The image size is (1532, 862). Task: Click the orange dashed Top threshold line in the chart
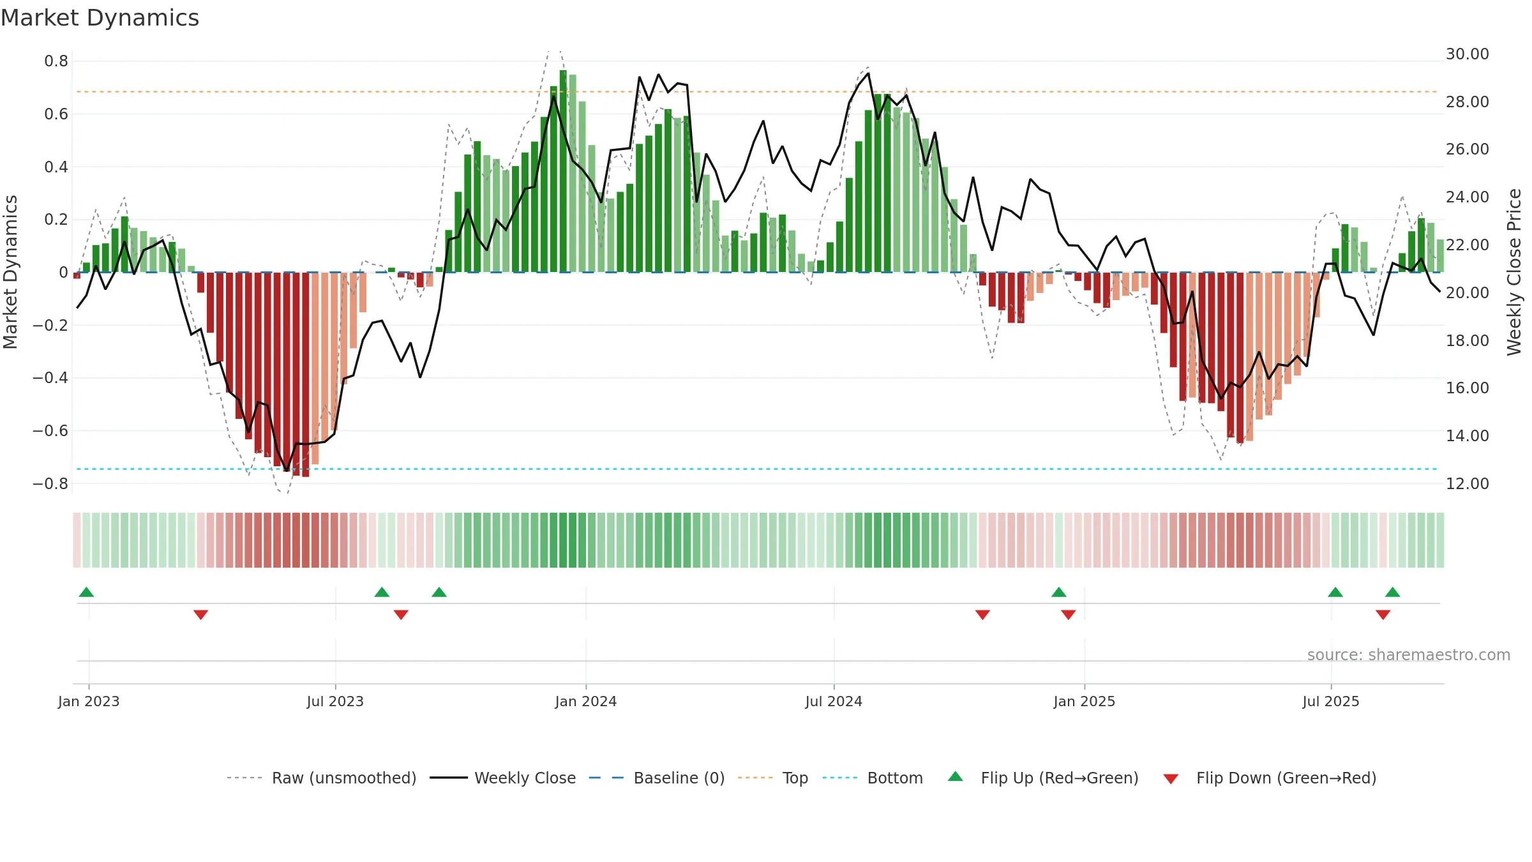tap(756, 92)
